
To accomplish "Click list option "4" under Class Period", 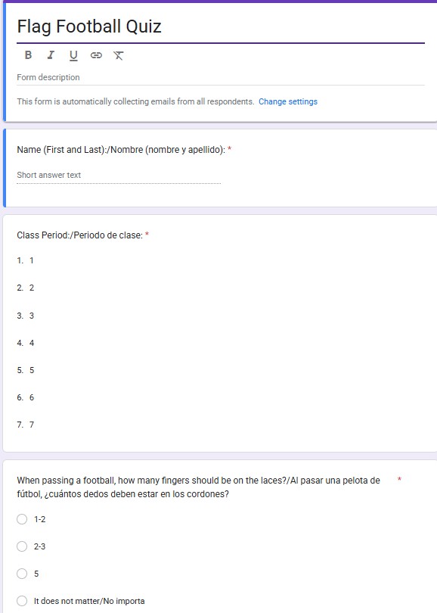I will [x=31, y=343].
